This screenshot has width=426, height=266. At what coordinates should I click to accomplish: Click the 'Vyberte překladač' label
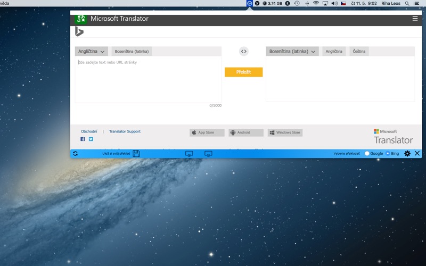(x=347, y=154)
